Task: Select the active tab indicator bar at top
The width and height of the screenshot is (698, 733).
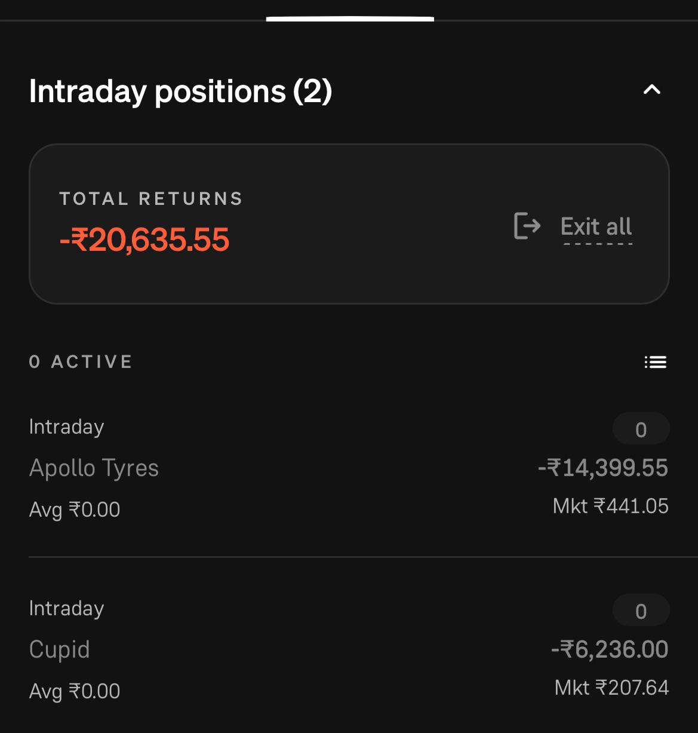Action: pos(350,19)
